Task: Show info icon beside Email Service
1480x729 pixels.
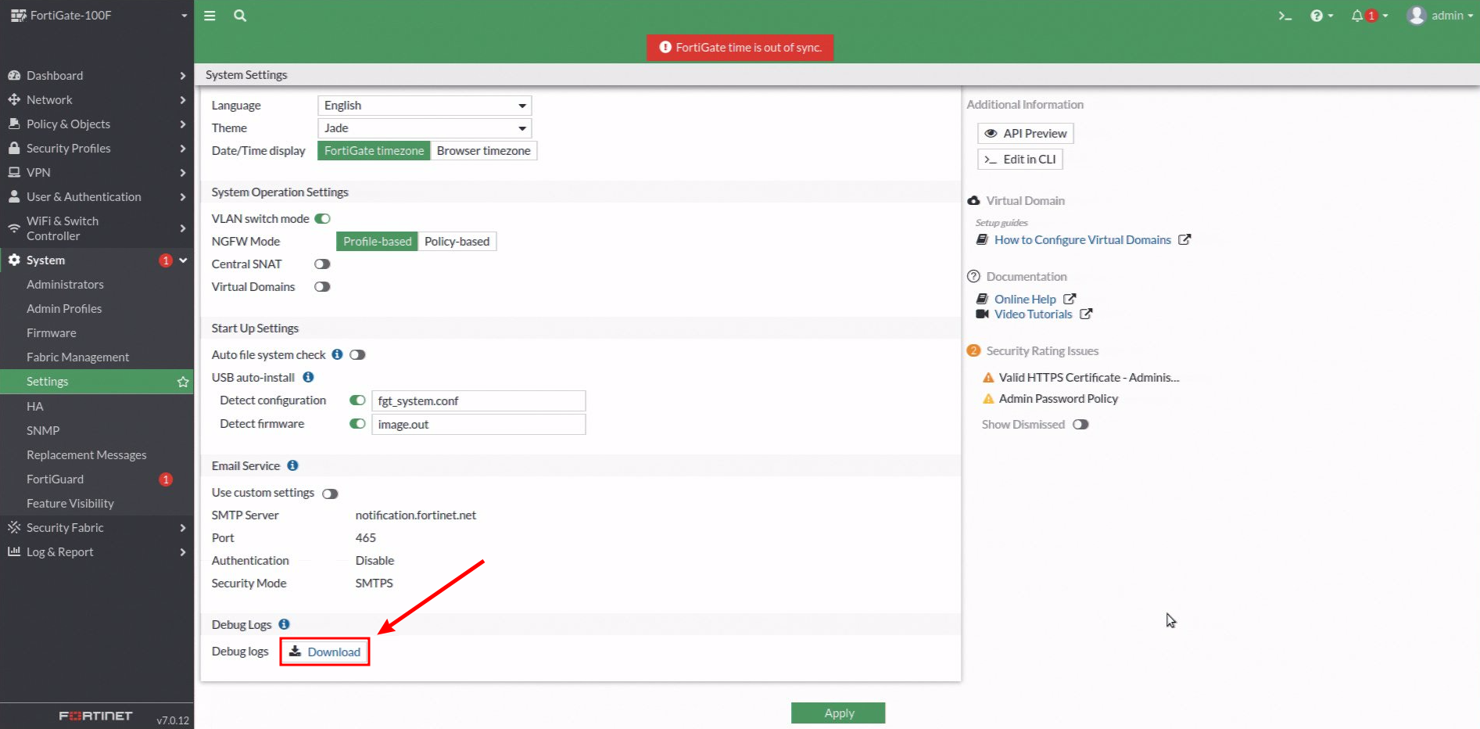Action: point(292,465)
